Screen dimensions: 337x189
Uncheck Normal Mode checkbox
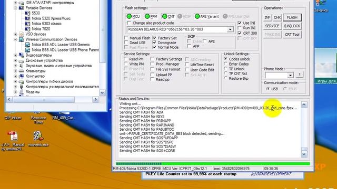tap(154, 47)
